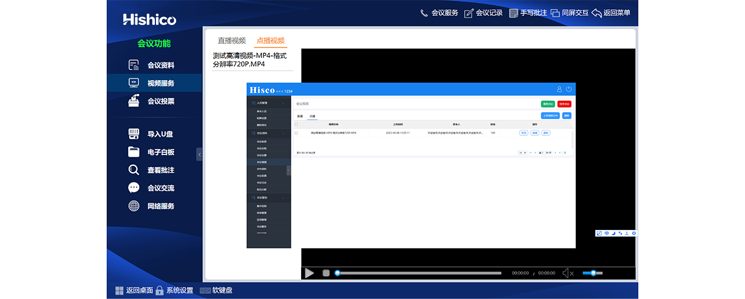The height and width of the screenshot is (299, 745).
Task: Collapse the left sidebar with the arrow handle
Action: tap(199, 154)
